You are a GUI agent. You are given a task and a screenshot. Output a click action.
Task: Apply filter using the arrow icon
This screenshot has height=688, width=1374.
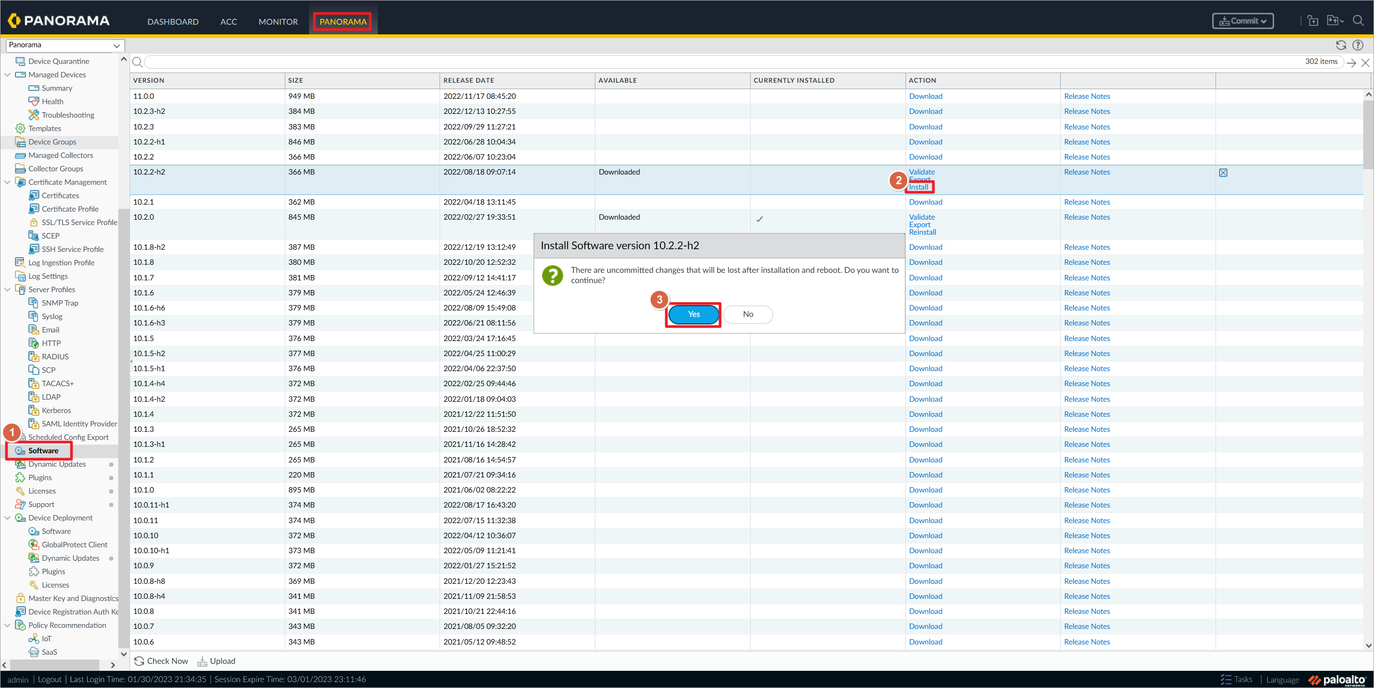(x=1351, y=63)
